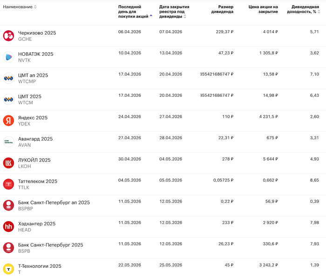Click the Авангард bank logo
Viewport: 326px width, 277px height.
(8, 142)
